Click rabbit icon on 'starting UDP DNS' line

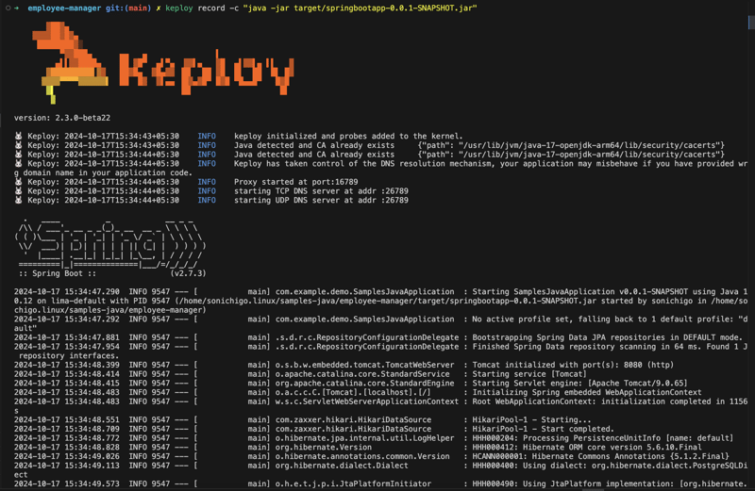coord(18,200)
